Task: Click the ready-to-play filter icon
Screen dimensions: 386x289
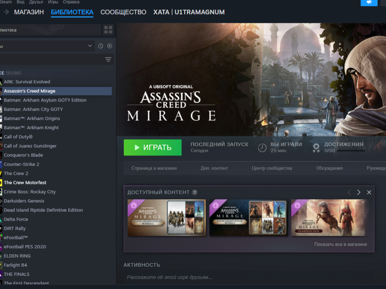Action: [110, 46]
